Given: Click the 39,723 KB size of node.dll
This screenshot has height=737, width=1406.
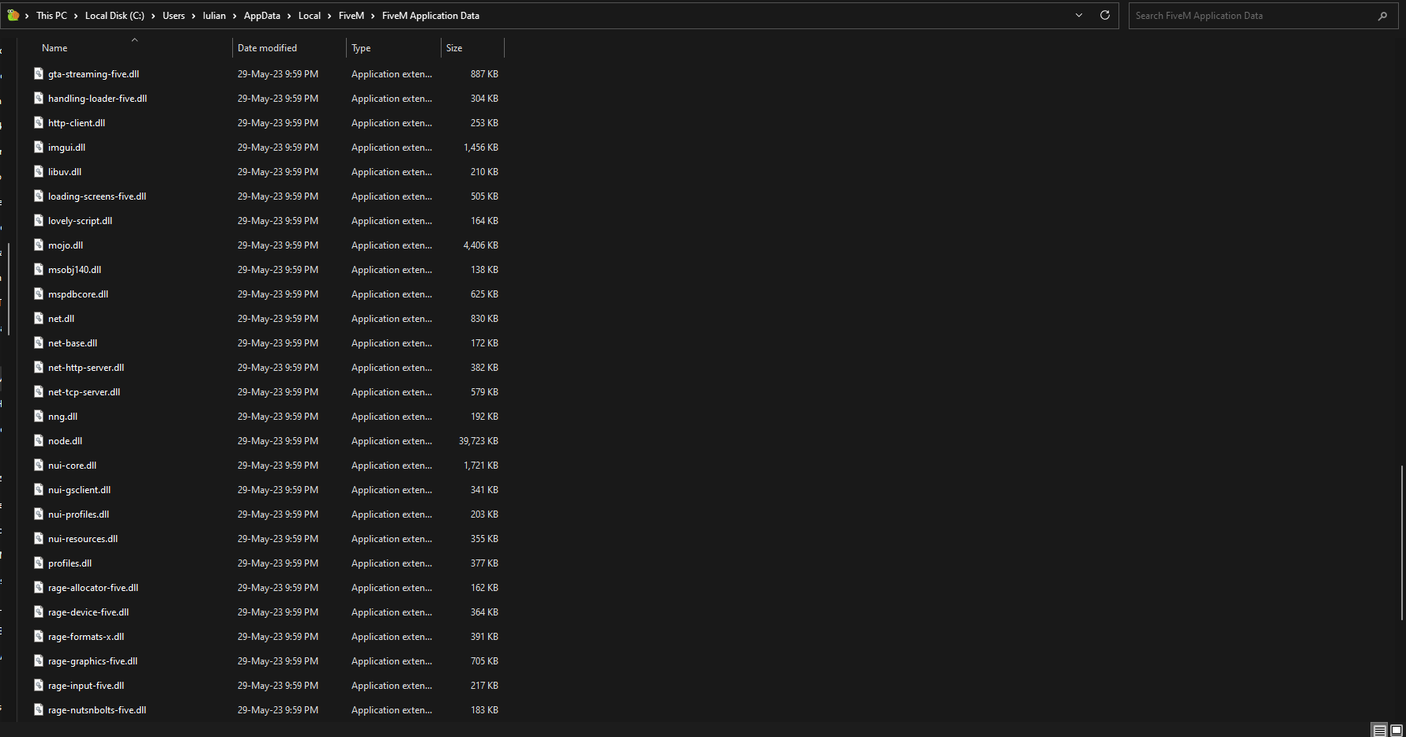Looking at the screenshot, I should [x=479, y=441].
